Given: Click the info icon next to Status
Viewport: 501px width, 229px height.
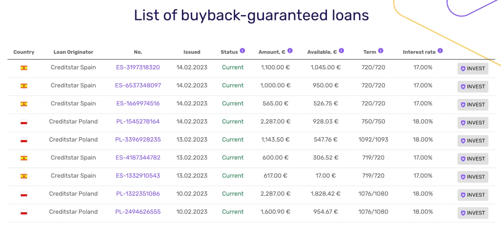Looking at the screenshot, I should pyautogui.click(x=243, y=51).
